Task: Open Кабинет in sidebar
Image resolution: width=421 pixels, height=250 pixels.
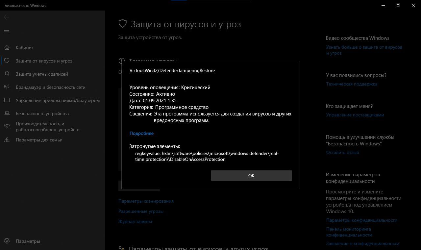Action: tap(24, 48)
